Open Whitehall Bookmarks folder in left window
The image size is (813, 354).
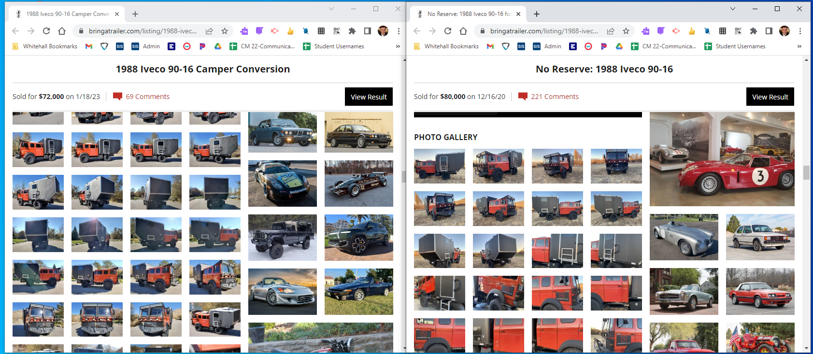(44, 46)
